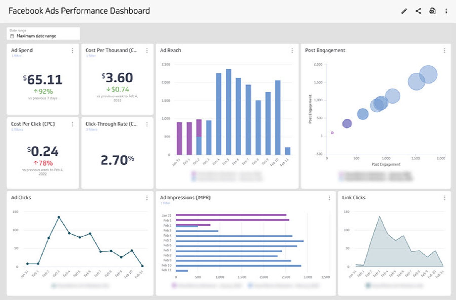This screenshot has width=456, height=300.
Task: Open Cost Per Click widget options menu
Action: tap(73, 124)
